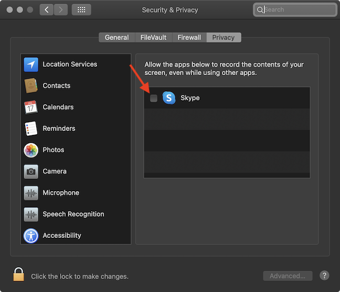Image resolution: width=340 pixels, height=292 pixels.
Task: Minimize the Security & Privacy window
Action: click(x=20, y=9)
